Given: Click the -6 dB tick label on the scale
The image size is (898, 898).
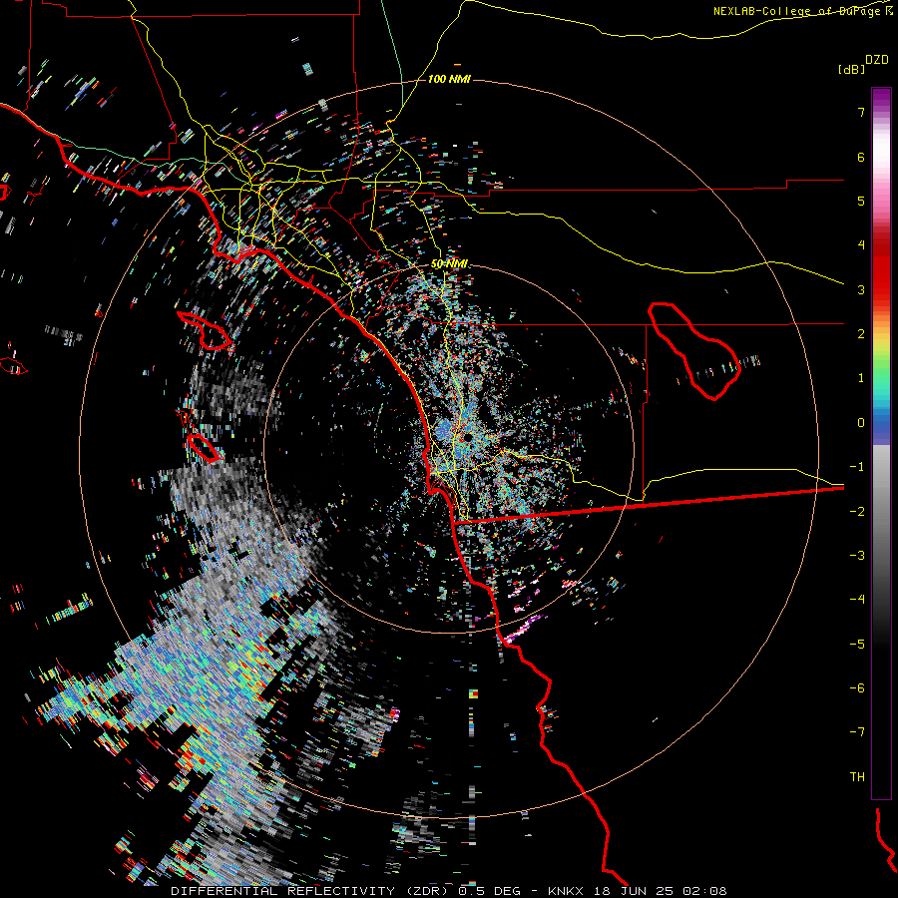Looking at the screenshot, I should [857, 688].
